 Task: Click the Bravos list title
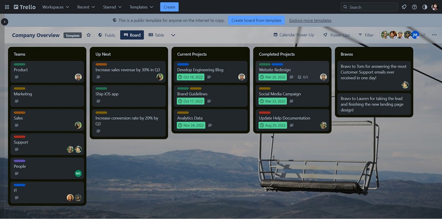tap(347, 54)
